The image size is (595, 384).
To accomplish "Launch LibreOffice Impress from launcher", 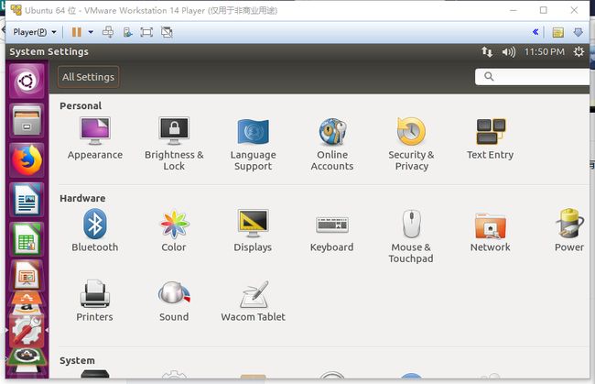I will 27,275.
